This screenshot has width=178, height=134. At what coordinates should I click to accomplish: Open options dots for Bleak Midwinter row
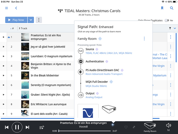click(171, 75)
